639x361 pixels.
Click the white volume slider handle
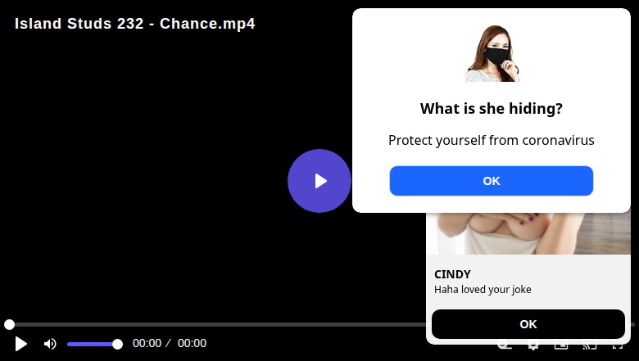click(117, 345)
